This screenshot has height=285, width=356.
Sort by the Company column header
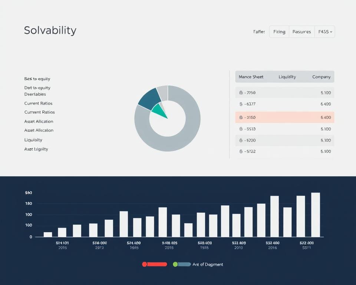tap(321, 77)
